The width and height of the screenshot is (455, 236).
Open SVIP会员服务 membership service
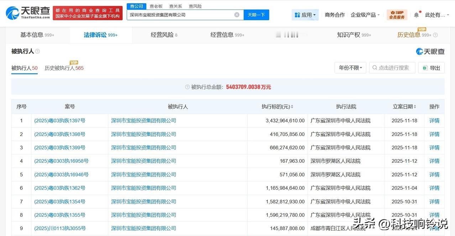click(x=396, y=14)
